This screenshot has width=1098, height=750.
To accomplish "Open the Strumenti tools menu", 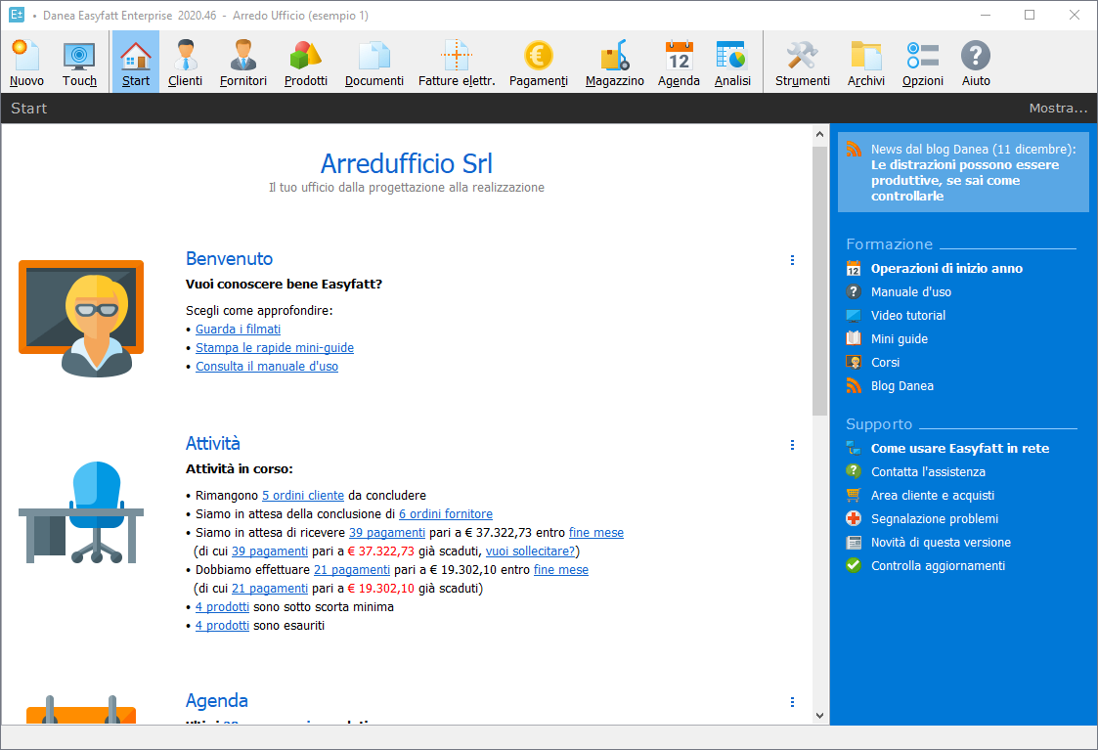I will [x=803, y=63].
